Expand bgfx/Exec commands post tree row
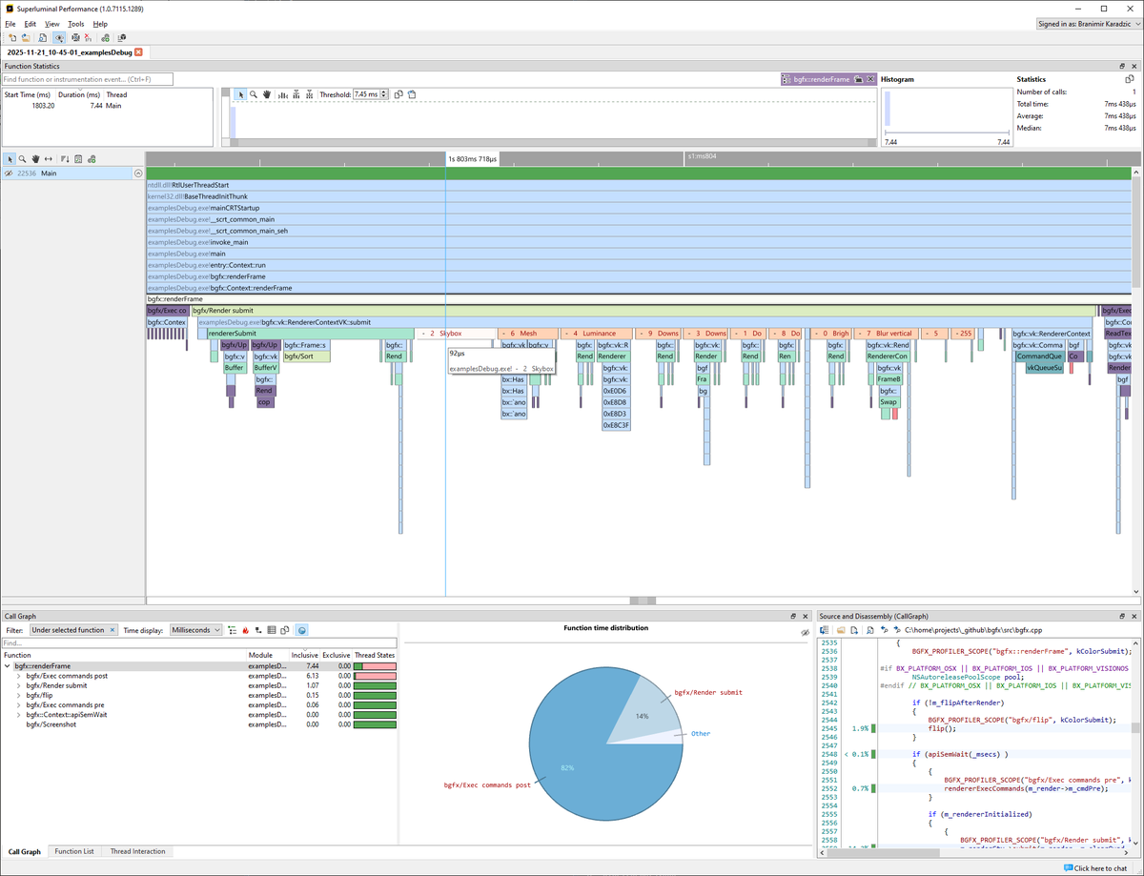 click(x=19, y=676)
